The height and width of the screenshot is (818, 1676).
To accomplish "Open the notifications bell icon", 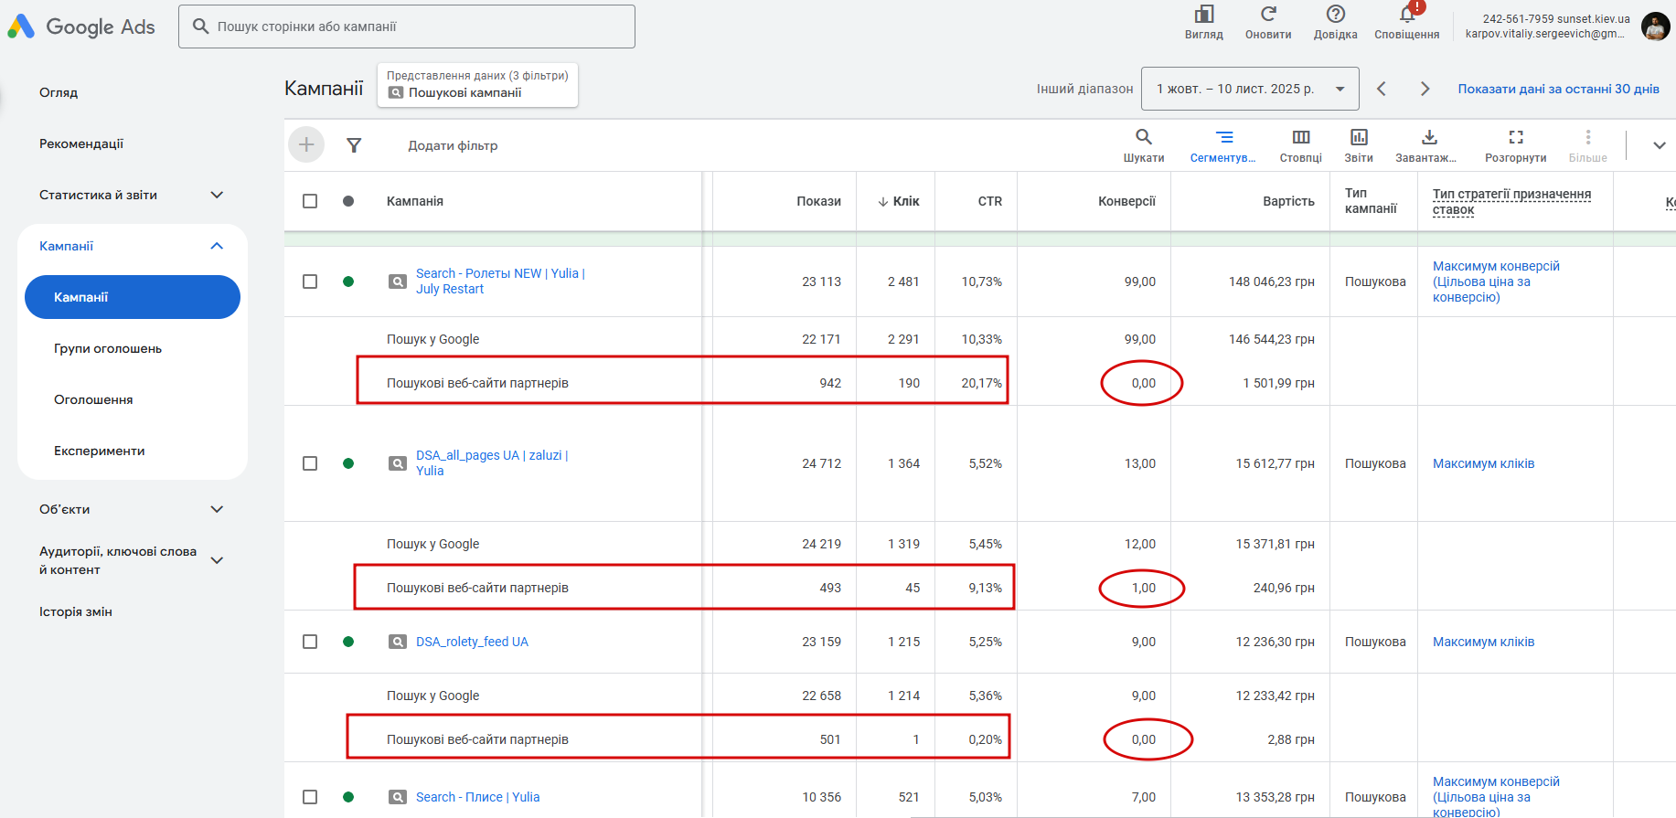I will 1406,15.
